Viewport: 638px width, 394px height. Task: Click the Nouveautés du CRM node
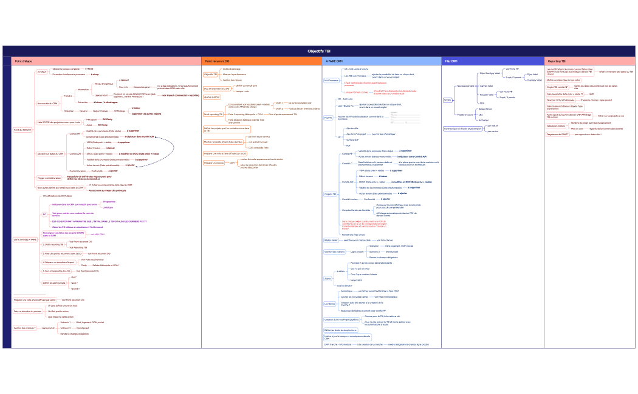(x=47, y=103)
